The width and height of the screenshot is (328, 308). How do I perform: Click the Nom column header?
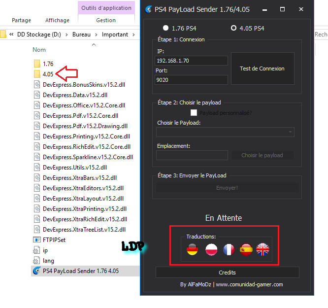pos(39,50)
